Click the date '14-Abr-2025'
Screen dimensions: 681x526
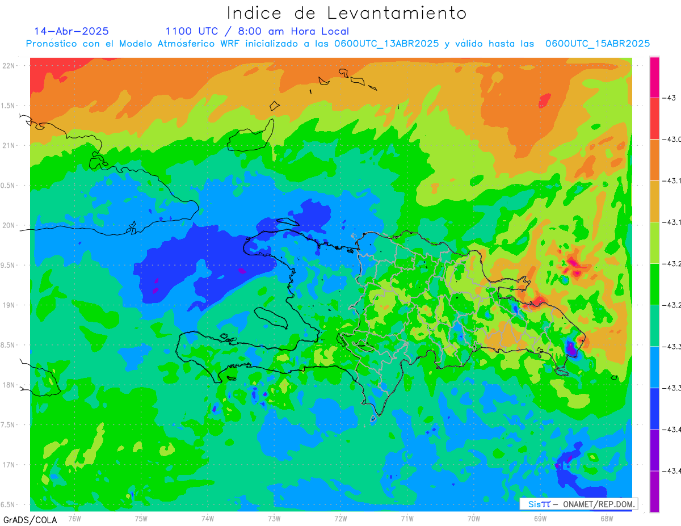(72, 31)
